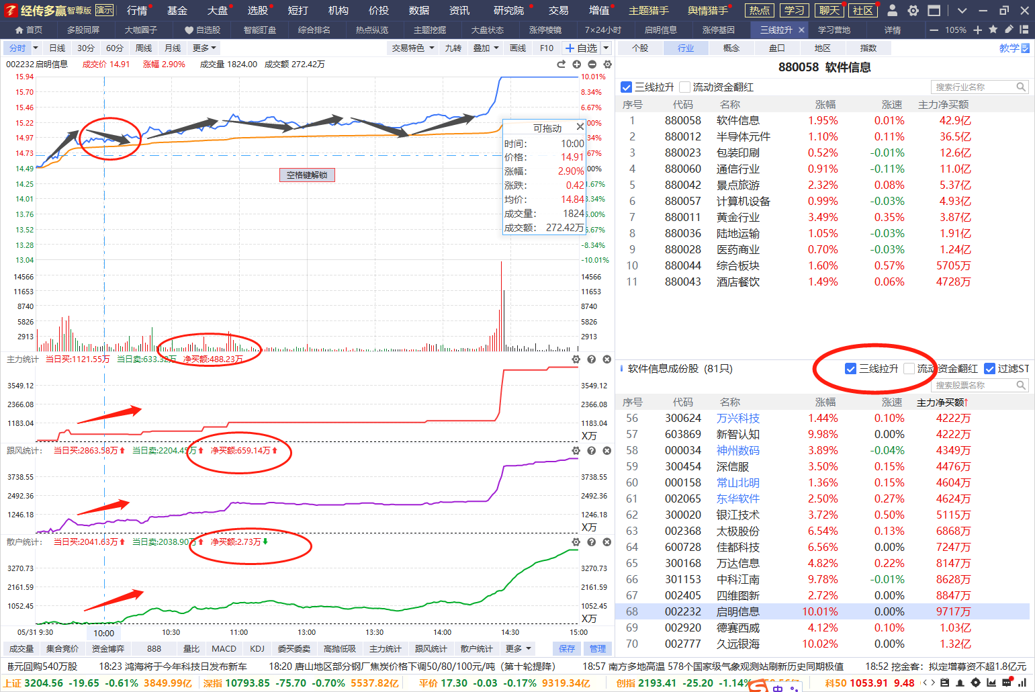1035x692 pixels.
Task: Close the 主力统计 indicator panel
Action: click(x=606, y=359)
